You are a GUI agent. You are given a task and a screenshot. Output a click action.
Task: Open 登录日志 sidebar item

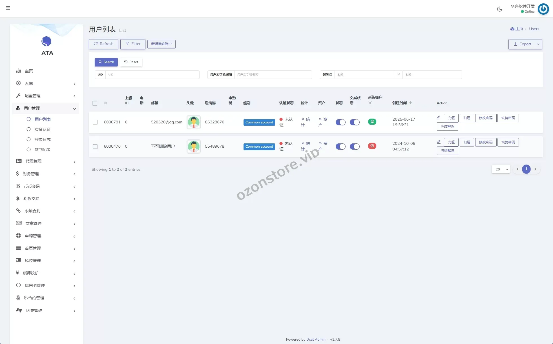[43, 139]
